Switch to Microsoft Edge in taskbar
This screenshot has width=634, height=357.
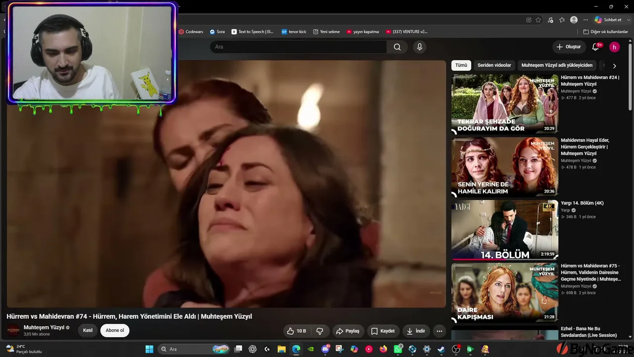[x=296, y=349]
